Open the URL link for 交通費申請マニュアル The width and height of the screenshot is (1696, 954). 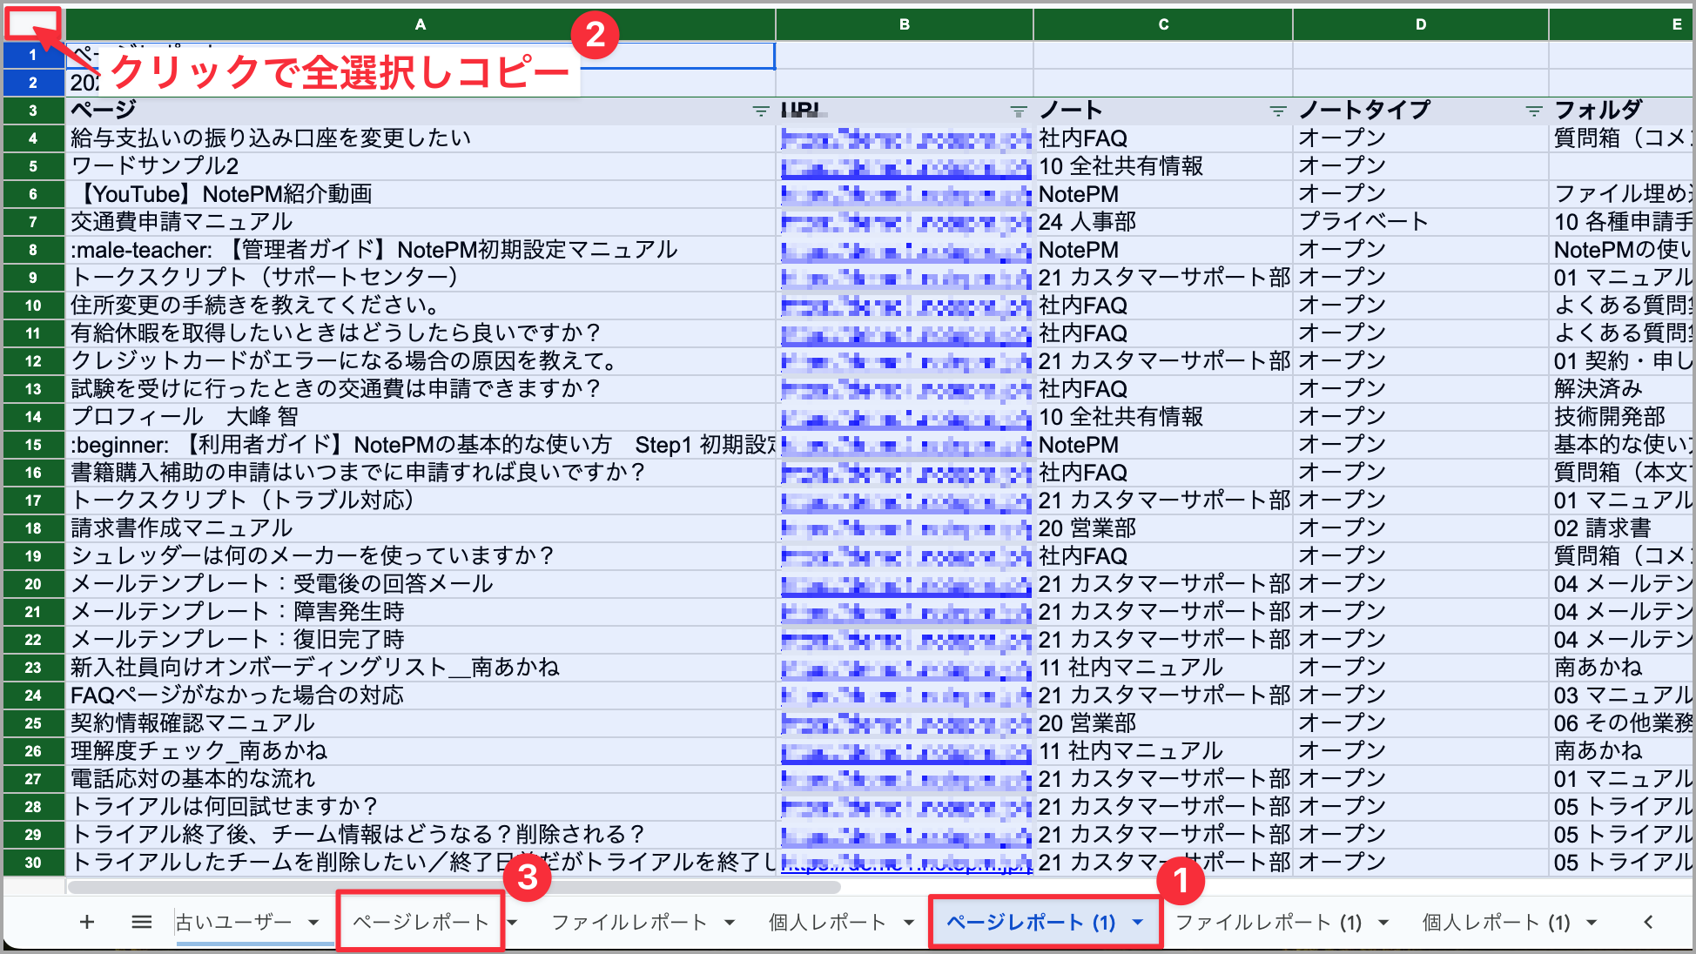(x=905, y=223)
